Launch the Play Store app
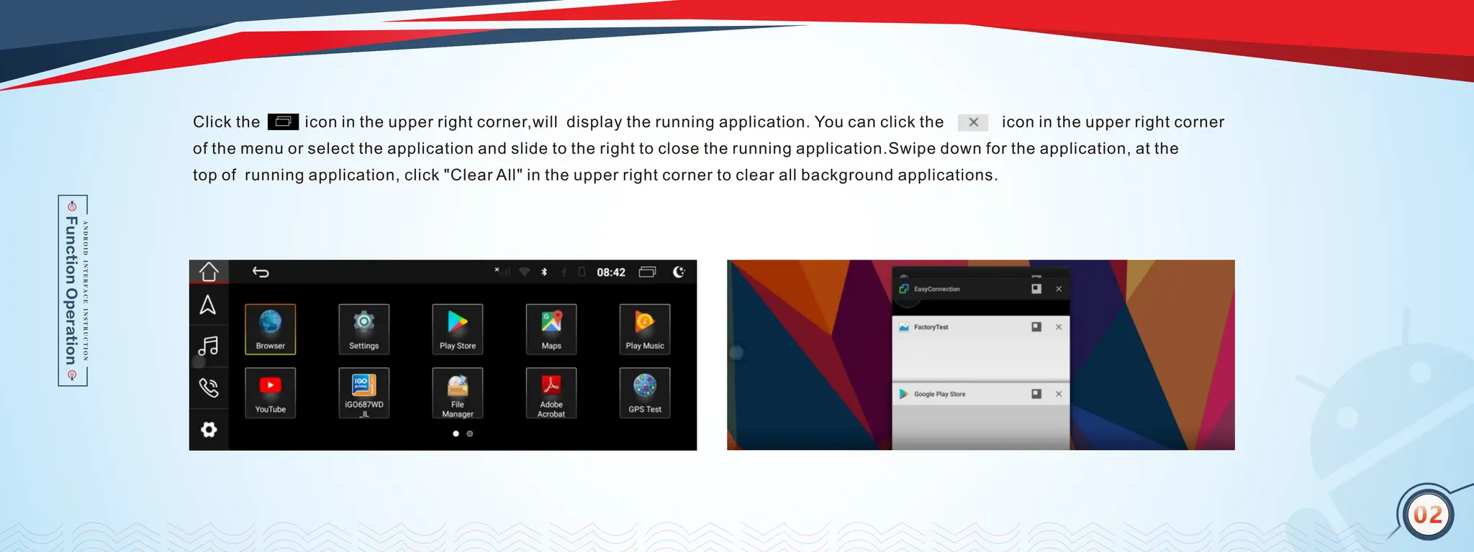This screenshot has height=552, width=1474. click(x=458, y=329)
